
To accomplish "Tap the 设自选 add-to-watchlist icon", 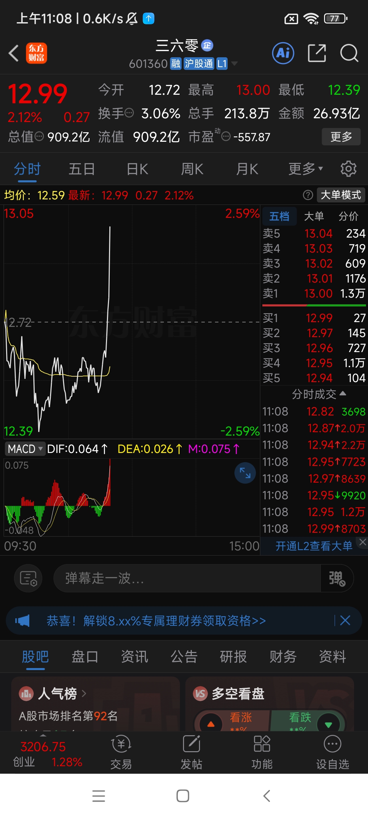I will (x=333, y=753).
